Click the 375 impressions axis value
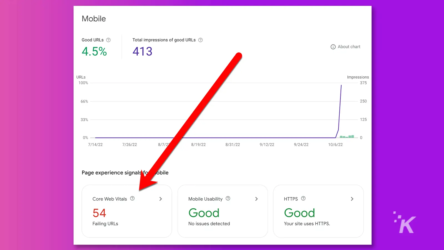Viewport: 444px width, 250px height. click(x=363, y=83)
